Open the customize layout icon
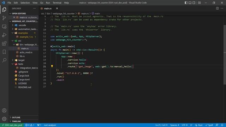Viewport: 226px width, 127px height. 199,3
